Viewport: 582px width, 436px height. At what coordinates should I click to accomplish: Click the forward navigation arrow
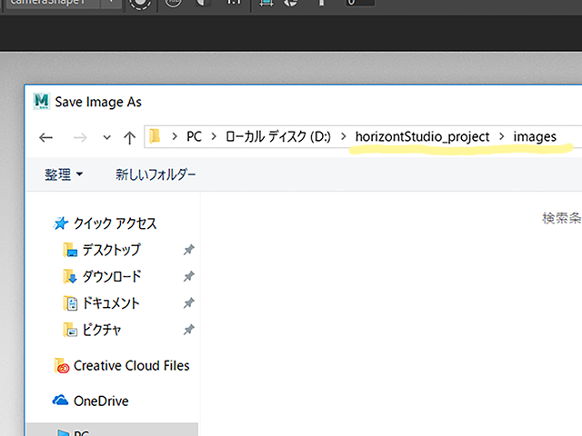[80, 138]
